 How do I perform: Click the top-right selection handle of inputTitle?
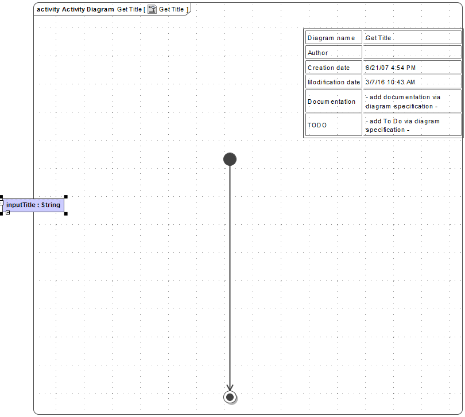(65, 196)
